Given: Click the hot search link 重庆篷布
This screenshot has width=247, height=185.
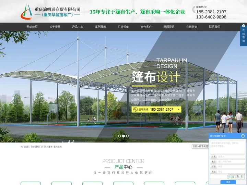Looking at the screenshot, I should pyautogui.click(x=58, y=147).
